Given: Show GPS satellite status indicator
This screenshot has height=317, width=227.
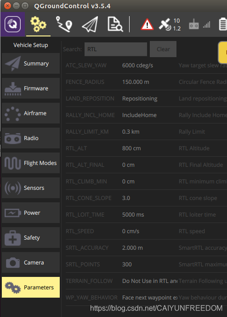Looking at the screenshot, I should [x=170, y=24].
